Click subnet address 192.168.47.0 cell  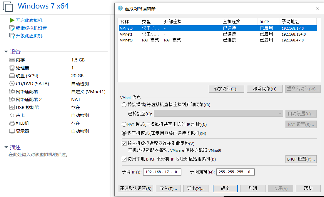293,40
